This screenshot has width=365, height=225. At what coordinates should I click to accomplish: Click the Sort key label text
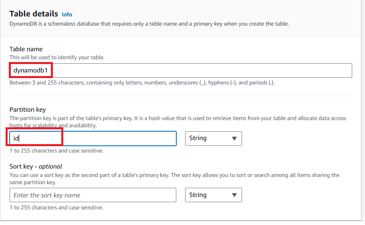point(21,167)
